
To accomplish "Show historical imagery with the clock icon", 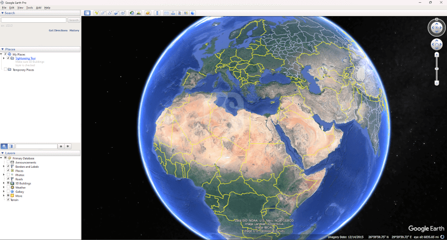I will click(x=132, y=13).
